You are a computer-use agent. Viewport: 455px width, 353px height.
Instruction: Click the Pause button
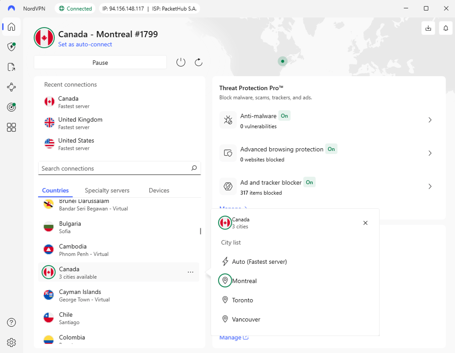pyautogui.click(x=100, y=62)
